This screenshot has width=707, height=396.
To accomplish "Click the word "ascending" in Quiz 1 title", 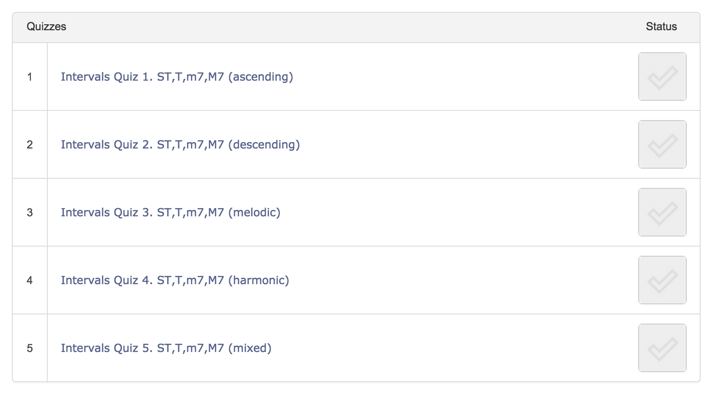I will click(260, 77).
